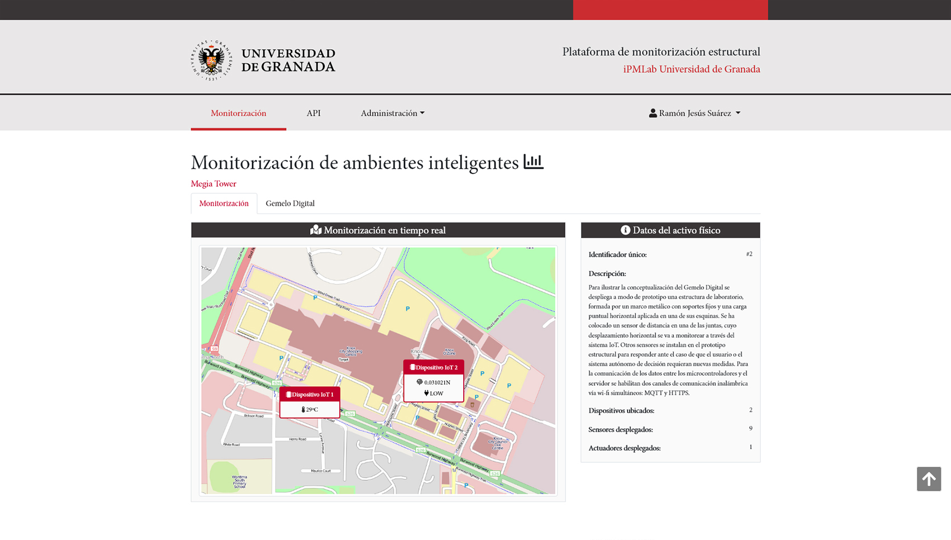Click the microchip icon on Dispositivo IoT 2 header
Viewport: 951px width, 540px height.
coord(412,367)
